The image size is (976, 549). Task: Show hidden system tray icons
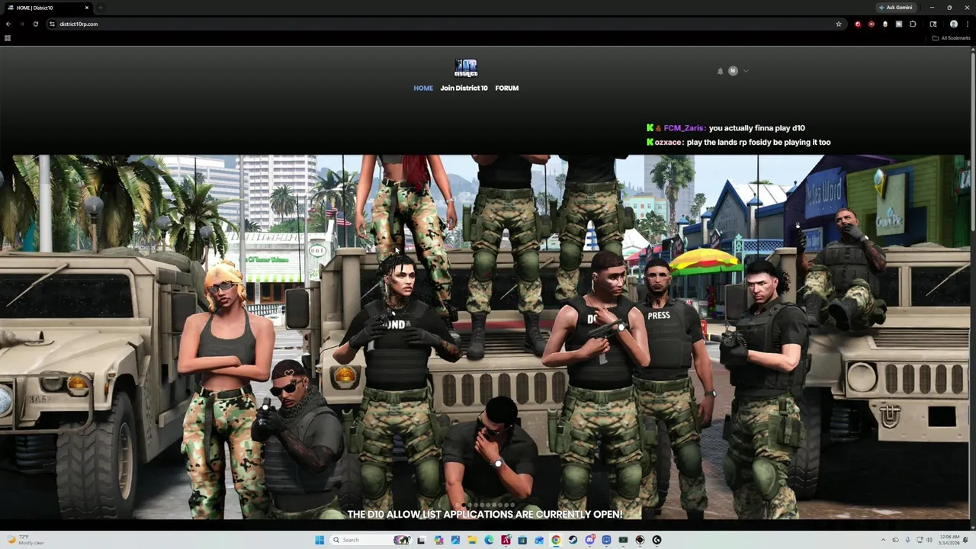884,540
